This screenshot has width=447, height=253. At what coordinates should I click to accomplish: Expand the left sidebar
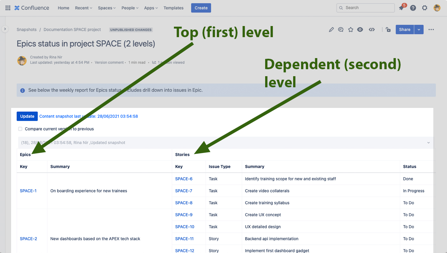click(5, 29)
